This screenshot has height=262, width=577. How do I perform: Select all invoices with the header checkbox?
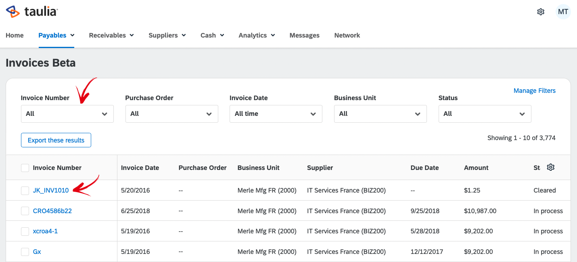pyautogui.click(x=25, y=168)
